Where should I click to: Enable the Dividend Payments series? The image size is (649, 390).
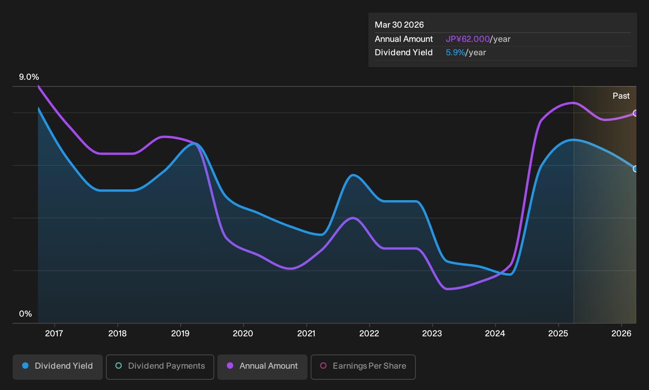point(160,367)
